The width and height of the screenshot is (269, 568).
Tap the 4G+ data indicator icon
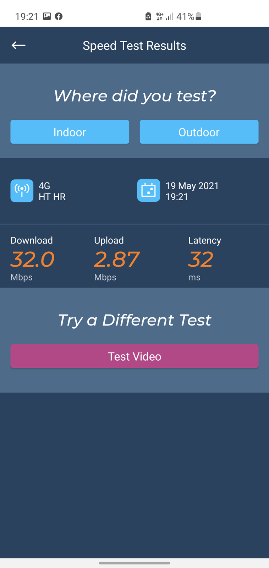click(x=159, y=16)
